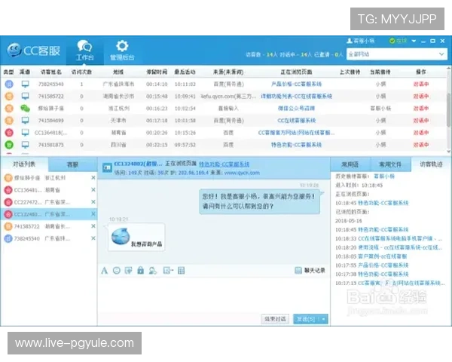Open the 管理后台 admin gear tab
452x362 pixels.
[122, 51]
